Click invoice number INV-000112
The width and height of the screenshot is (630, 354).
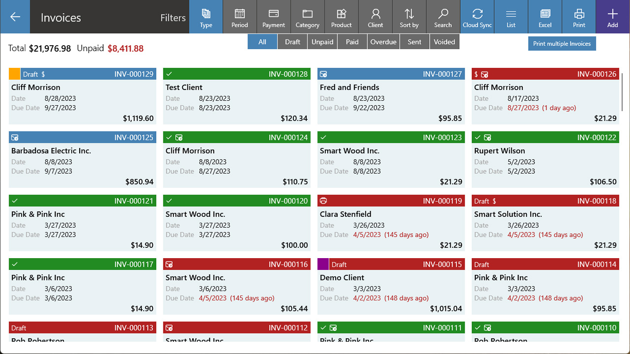coord(288,328)
